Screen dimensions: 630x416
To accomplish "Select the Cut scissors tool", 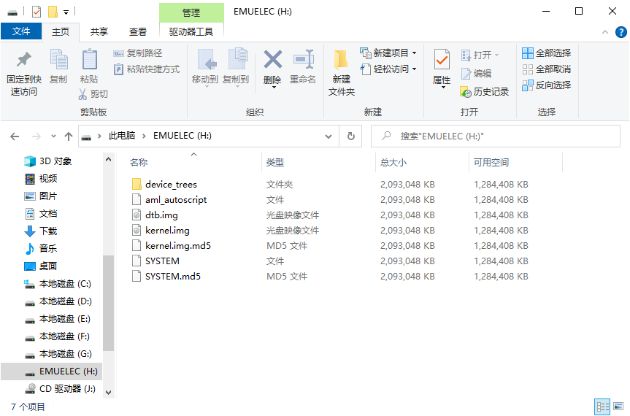I will pos(93,94).
